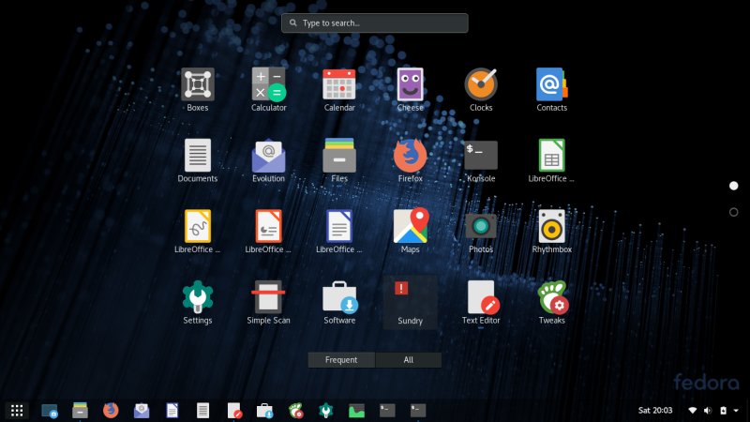This screenshot has width=750, height=422.
Task: Show the Frequent apps tab
Action: [x=341, y=360]
